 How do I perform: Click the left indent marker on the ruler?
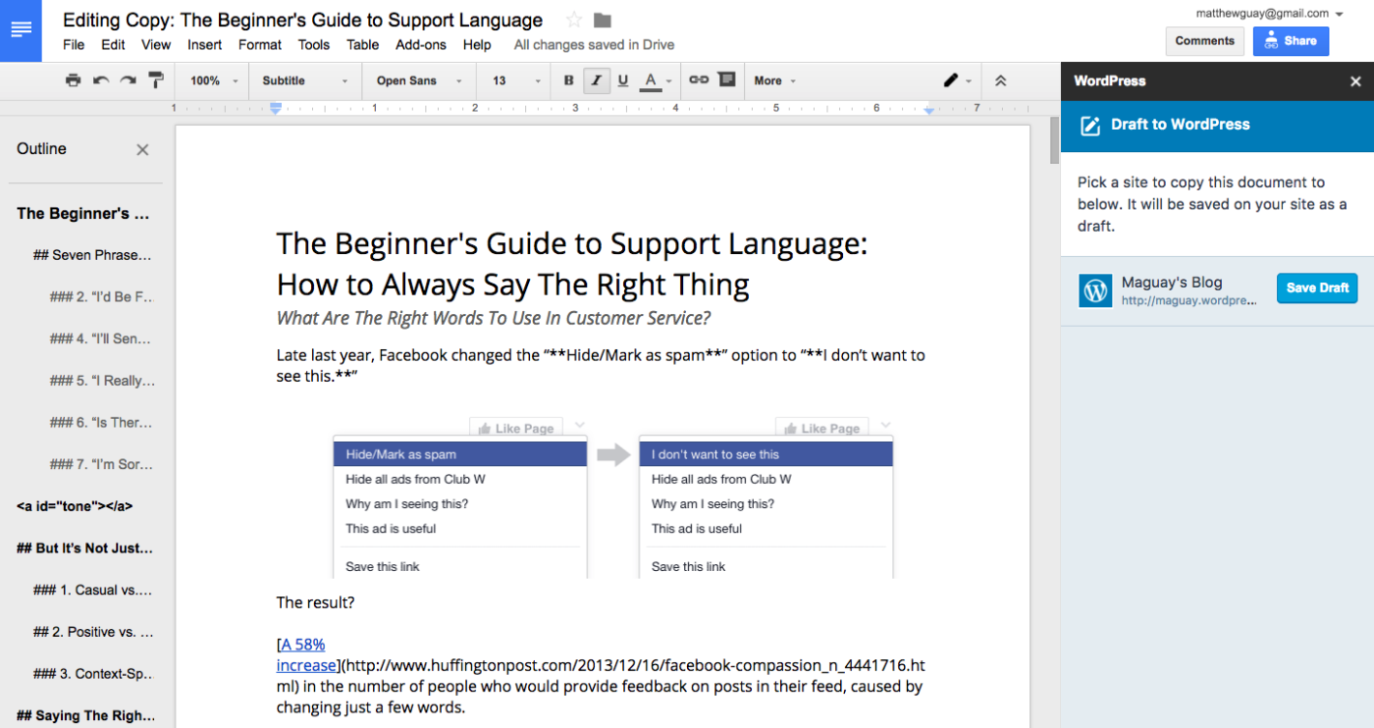coord(276,109)
